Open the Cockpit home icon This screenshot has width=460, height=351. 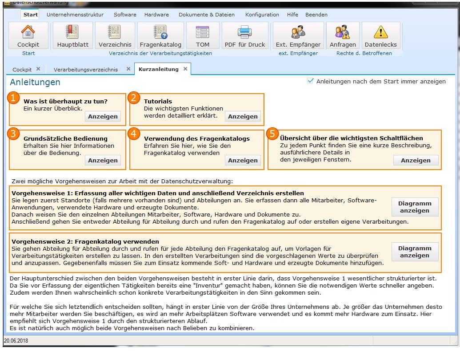tap(28, 35)
